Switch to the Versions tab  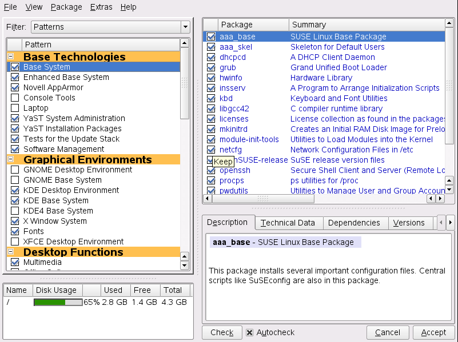(x=410, y=223)
